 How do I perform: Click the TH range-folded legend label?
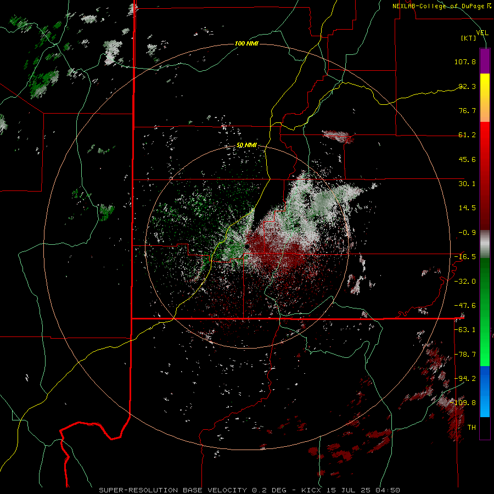(471, 428)
